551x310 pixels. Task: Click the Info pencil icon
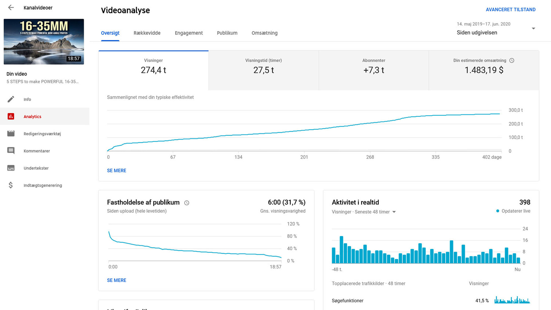coord(11,99)
